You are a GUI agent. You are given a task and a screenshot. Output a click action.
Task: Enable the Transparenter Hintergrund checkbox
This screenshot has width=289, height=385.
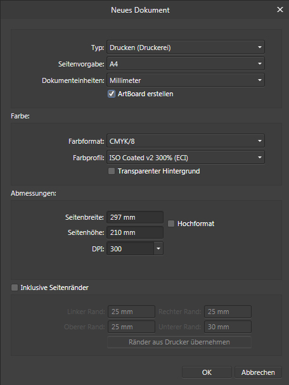(112, 171)
